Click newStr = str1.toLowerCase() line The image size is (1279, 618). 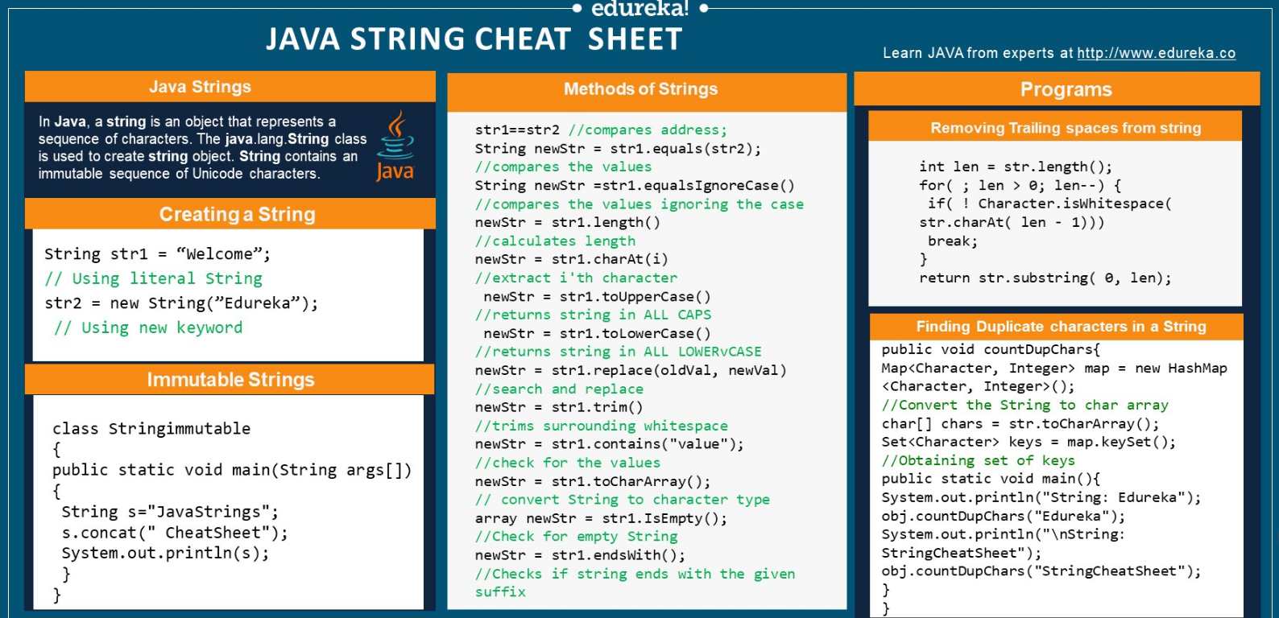point(597,334)
